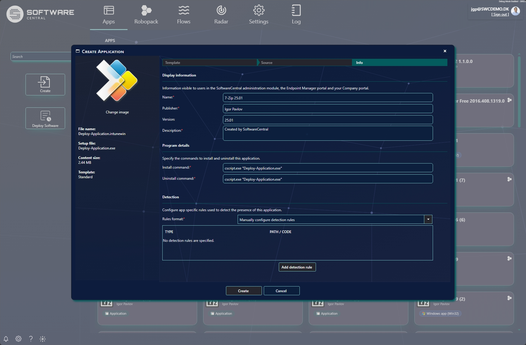Image resolution: width=526 pixels, height=345 pixels.
Task: Click the Description text area
Action: (x=328, y=133)
